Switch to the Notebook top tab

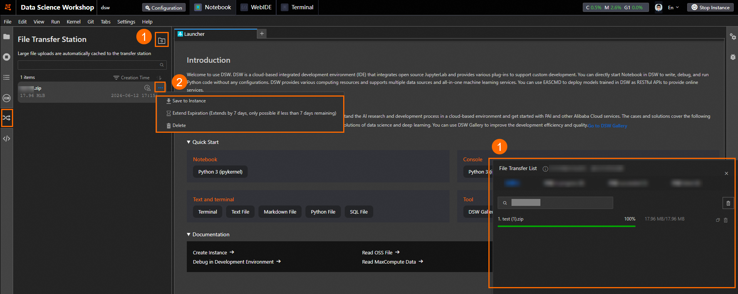(x=213, y=7)
